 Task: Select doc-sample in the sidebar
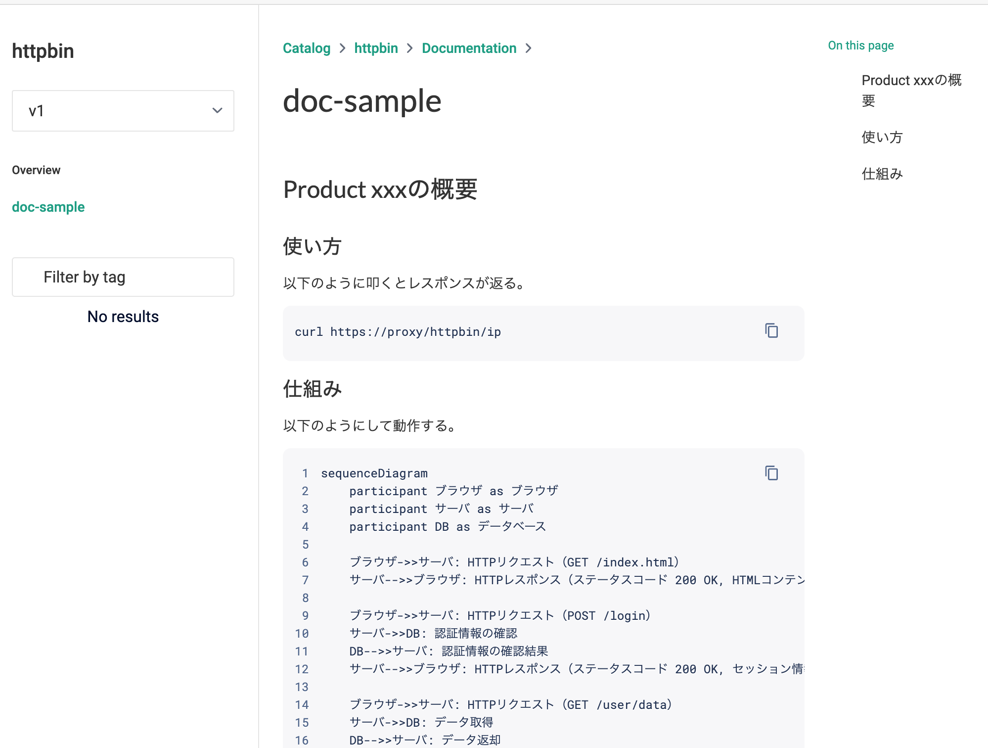pos(48,207)
